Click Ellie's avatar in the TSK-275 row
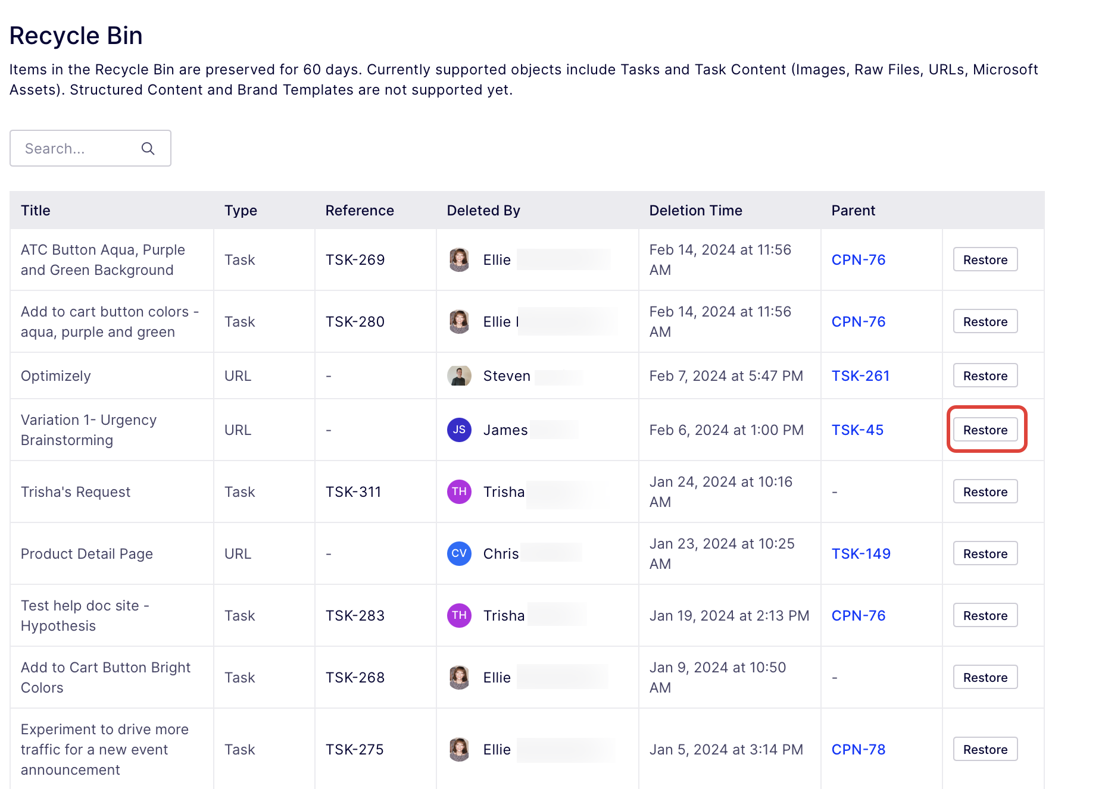 pos(459,750)
